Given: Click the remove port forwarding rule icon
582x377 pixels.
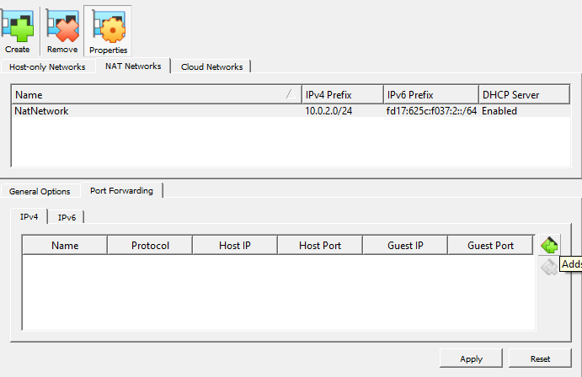Looking at the screenshot, I should (549, 268).
